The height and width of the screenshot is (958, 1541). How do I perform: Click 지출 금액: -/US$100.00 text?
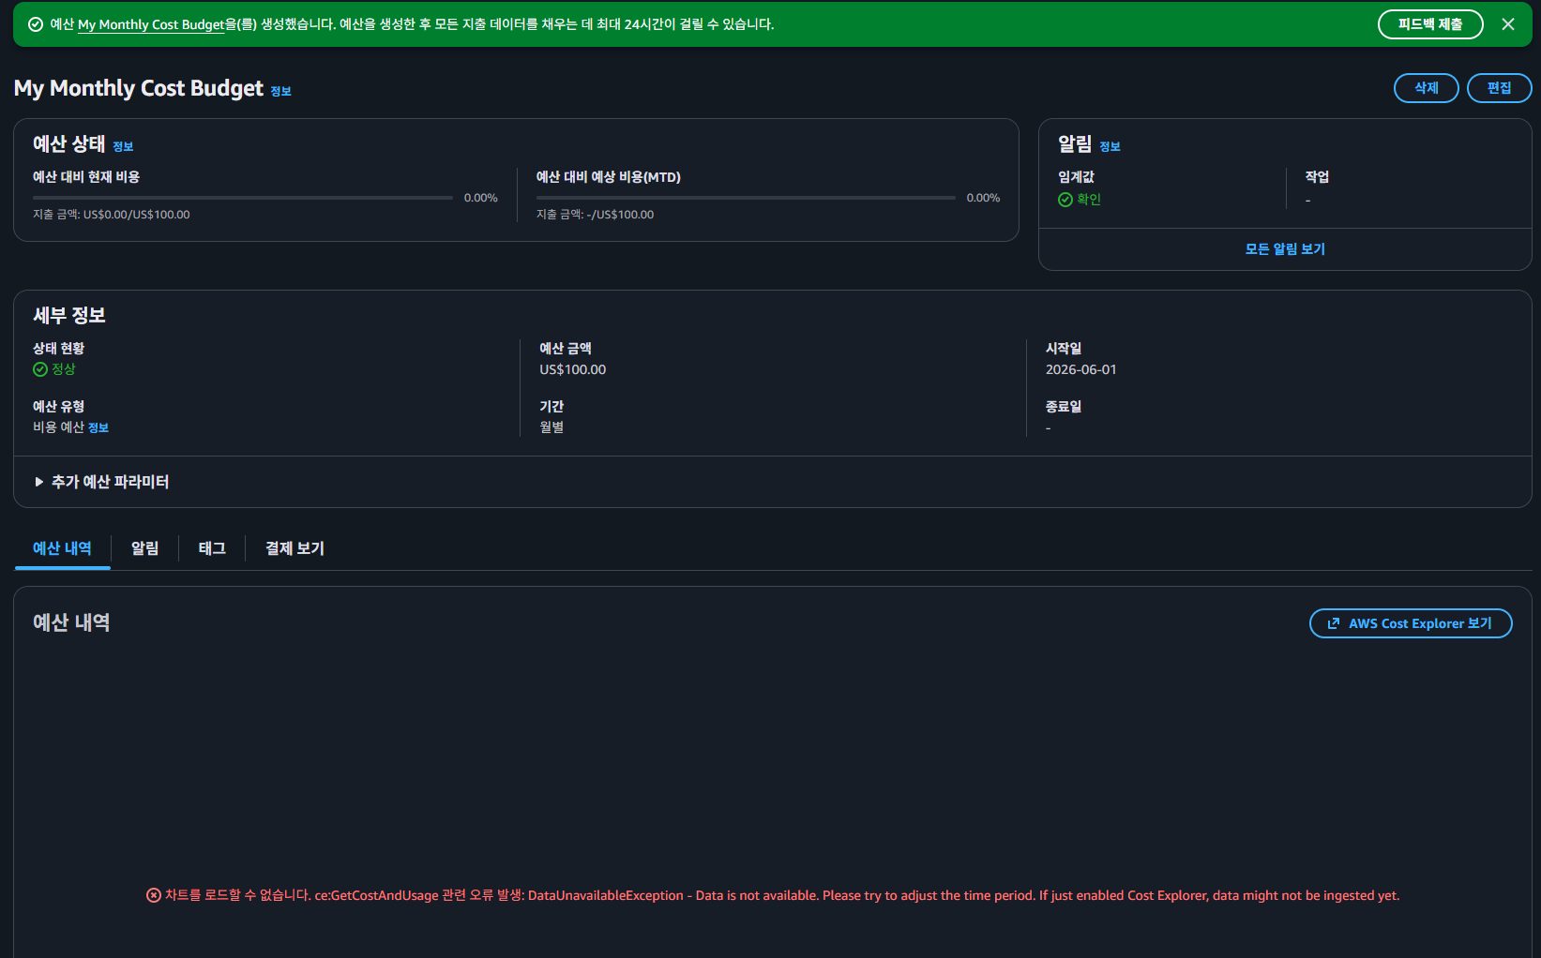click(x=596, y=215)
